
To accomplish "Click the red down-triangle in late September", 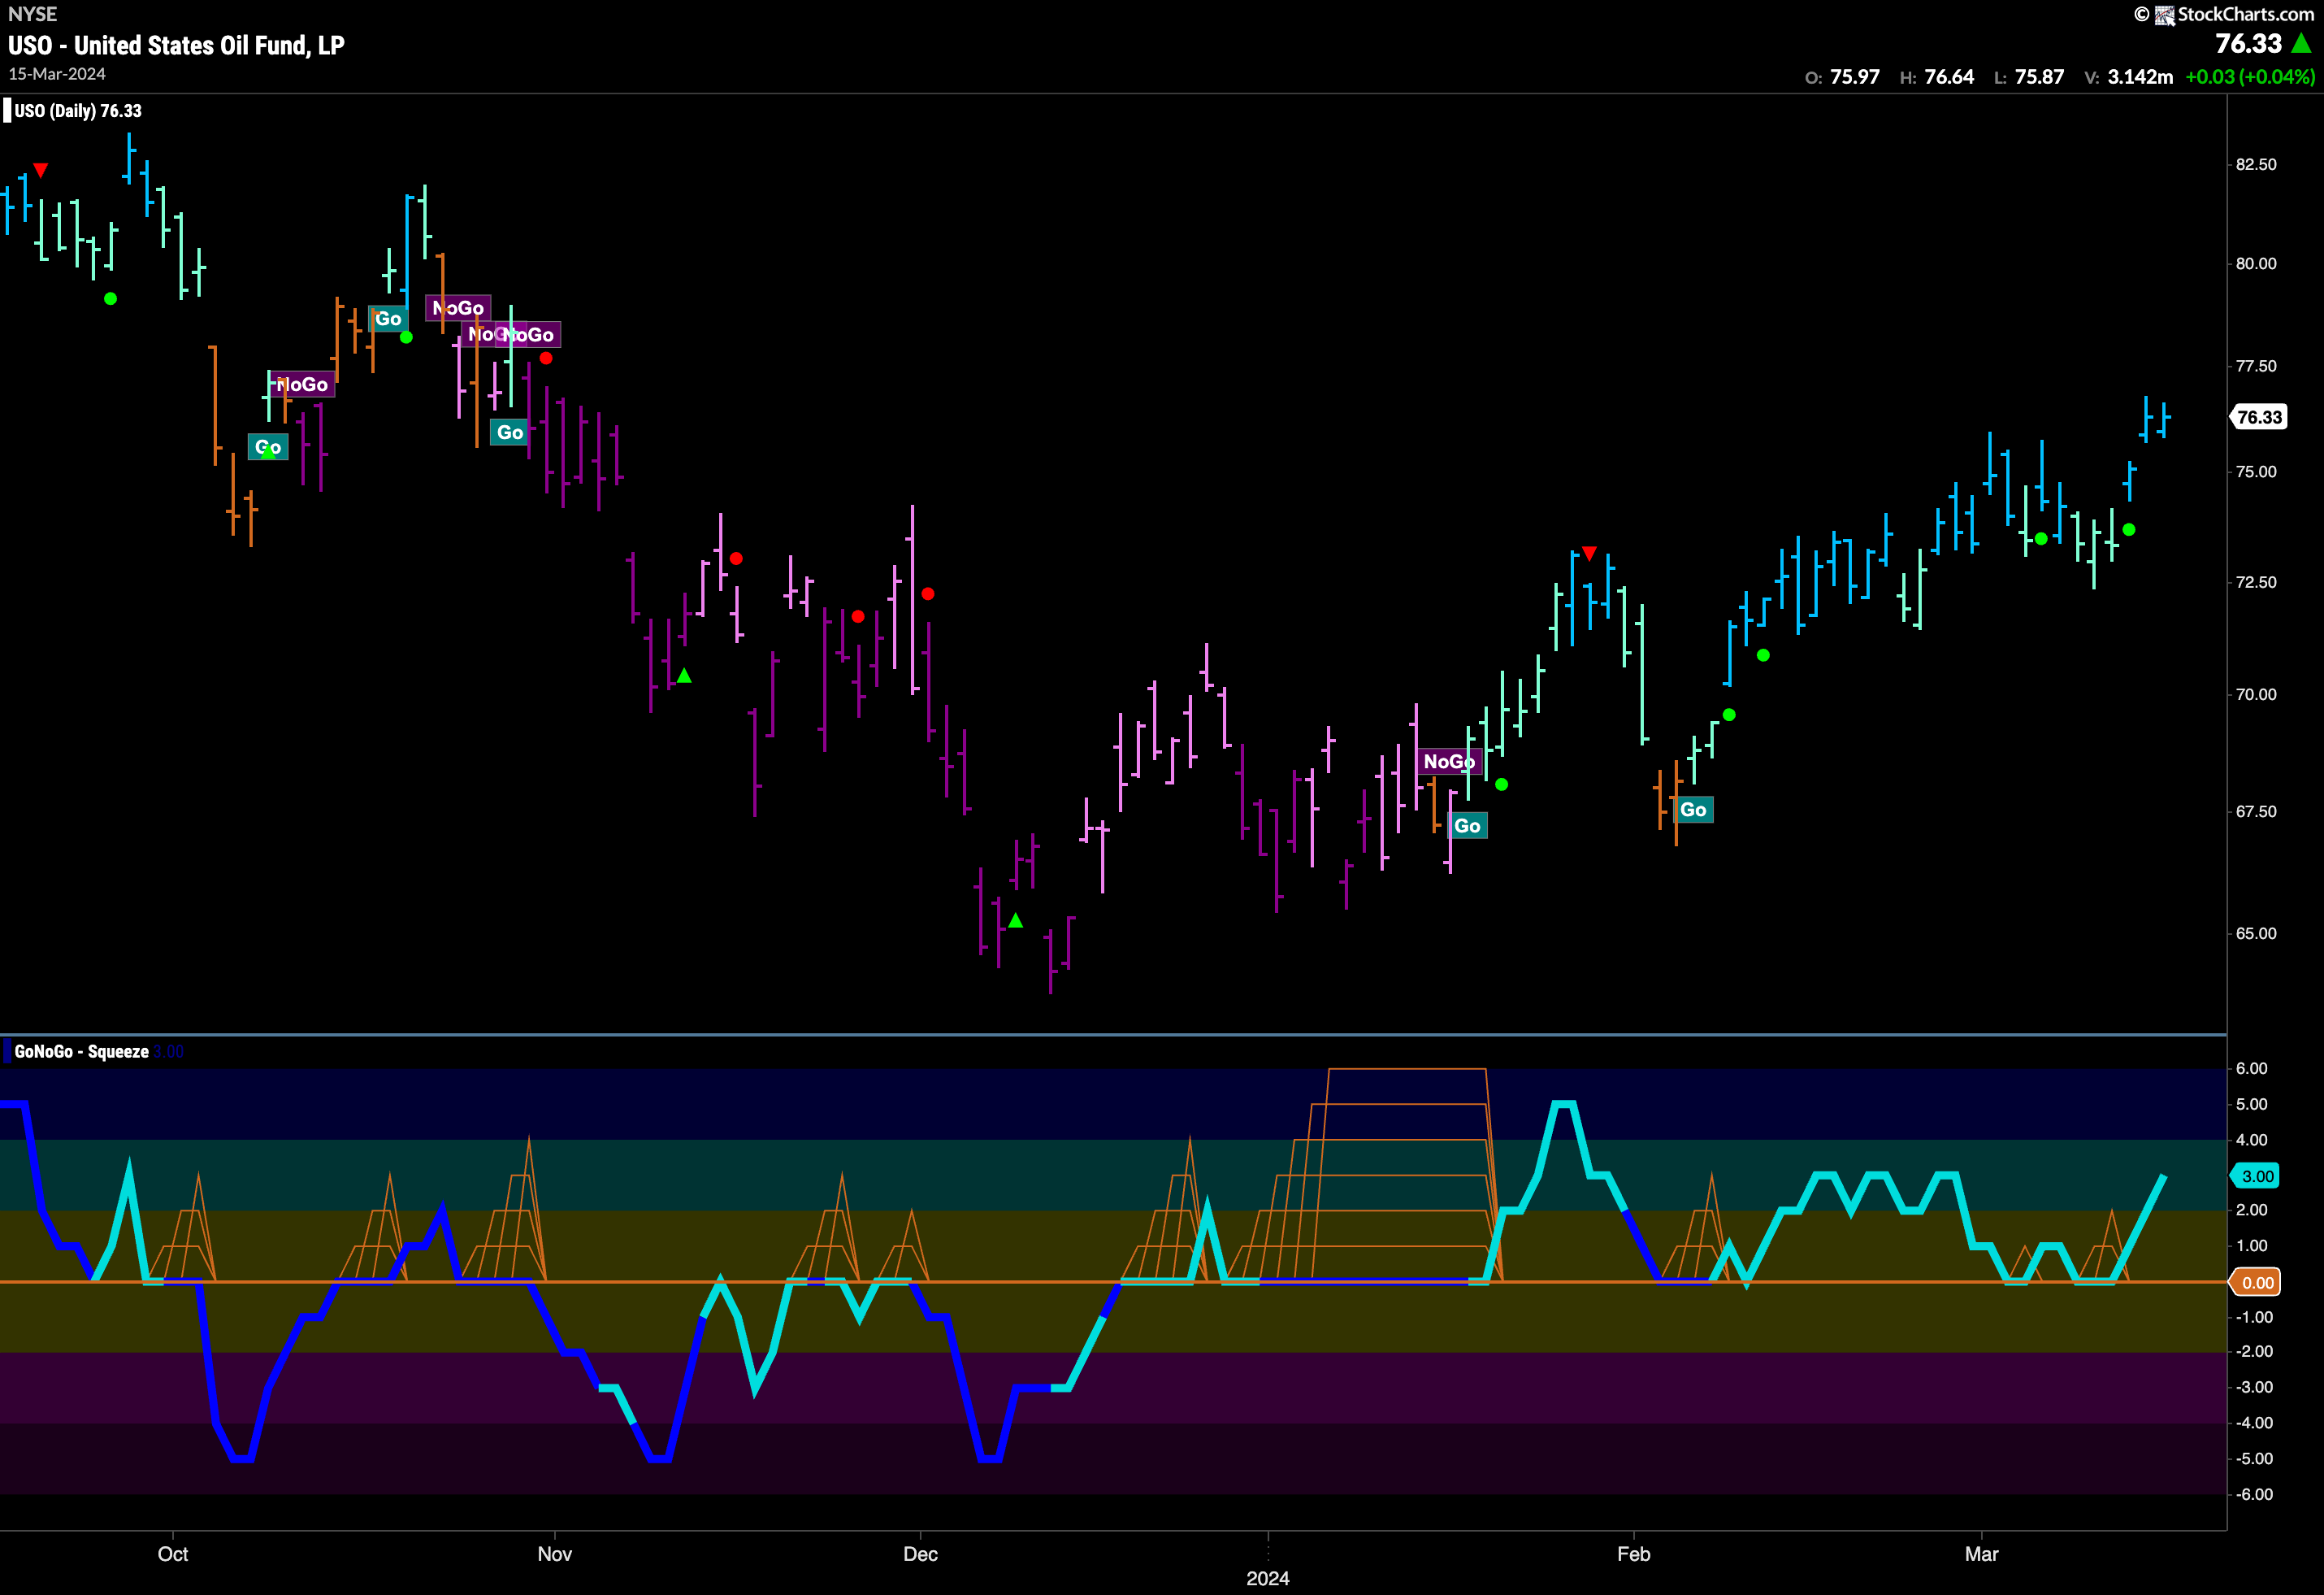I will pos(41,170).
